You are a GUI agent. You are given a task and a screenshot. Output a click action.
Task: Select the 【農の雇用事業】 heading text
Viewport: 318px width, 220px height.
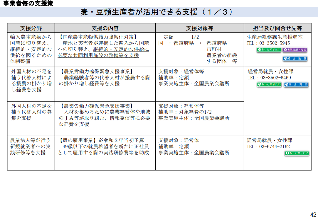(78, 140)
